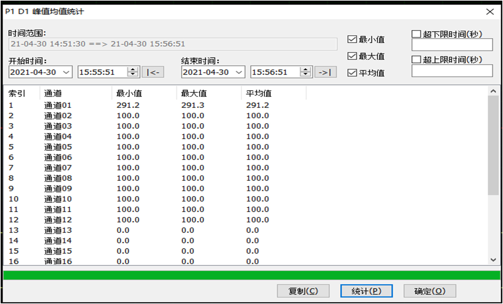Click the ->| jump-to-end icon button

325,72
